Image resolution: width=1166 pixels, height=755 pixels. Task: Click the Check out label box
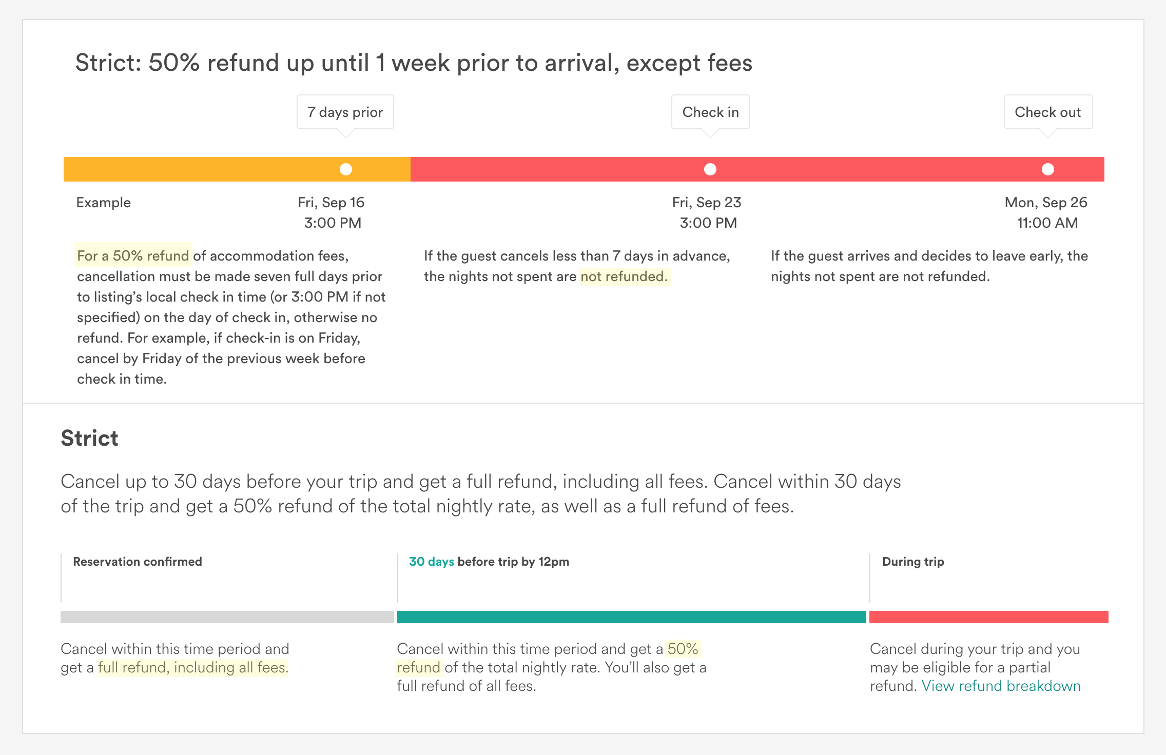tap(1048, 112)
